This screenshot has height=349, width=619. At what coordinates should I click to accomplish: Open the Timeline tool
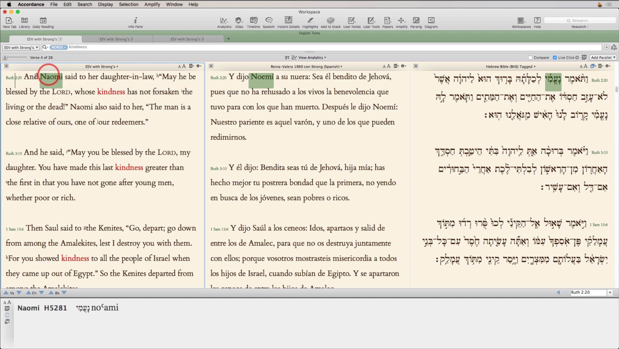click(253, 22)
